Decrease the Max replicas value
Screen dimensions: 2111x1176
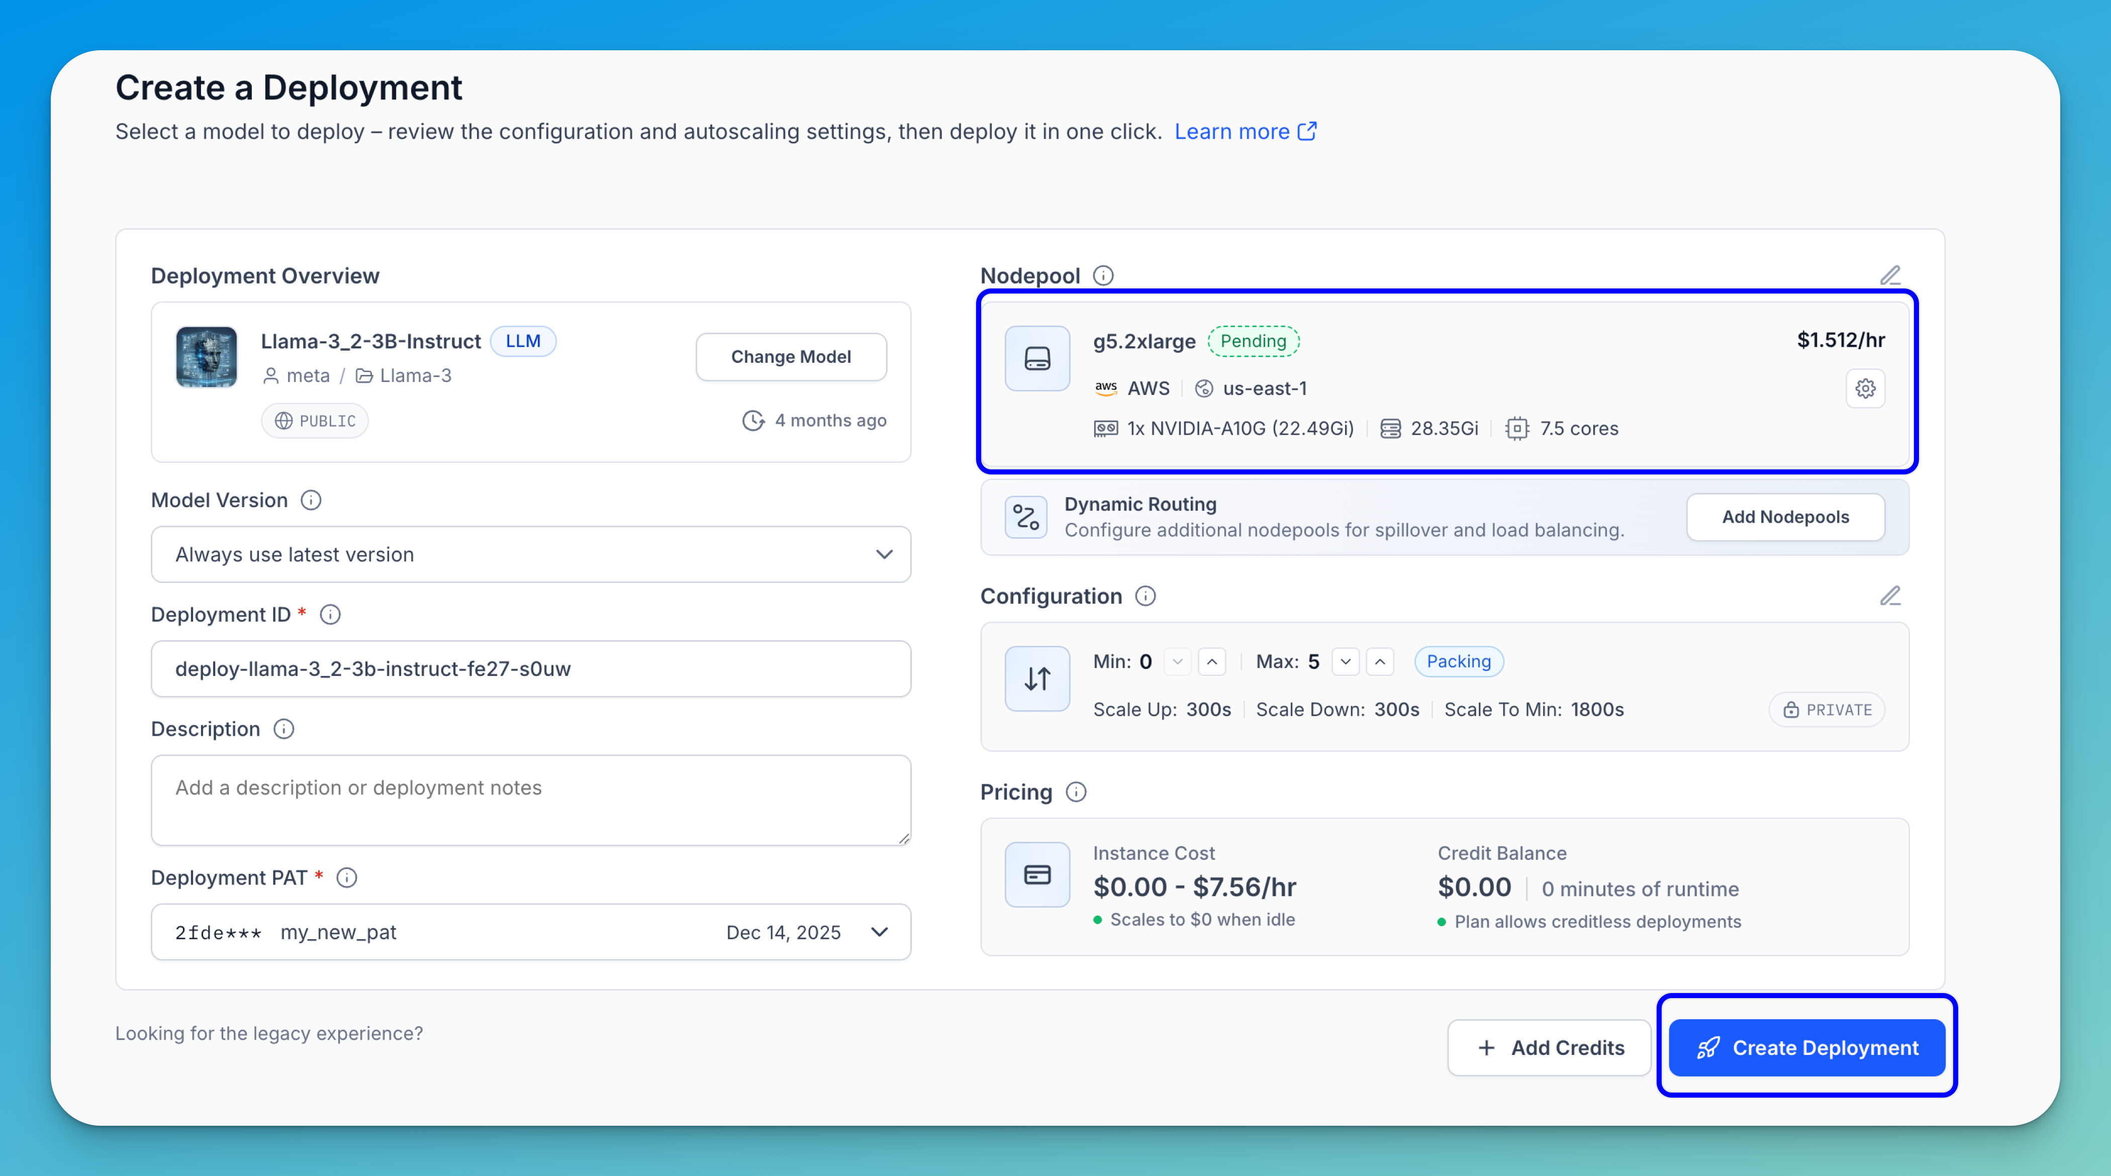[x=1346, y=661]
